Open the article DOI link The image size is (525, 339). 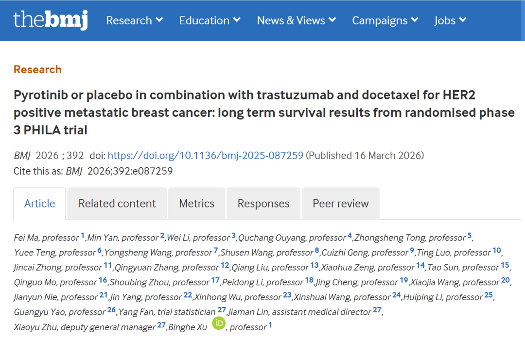coord(205,156)
